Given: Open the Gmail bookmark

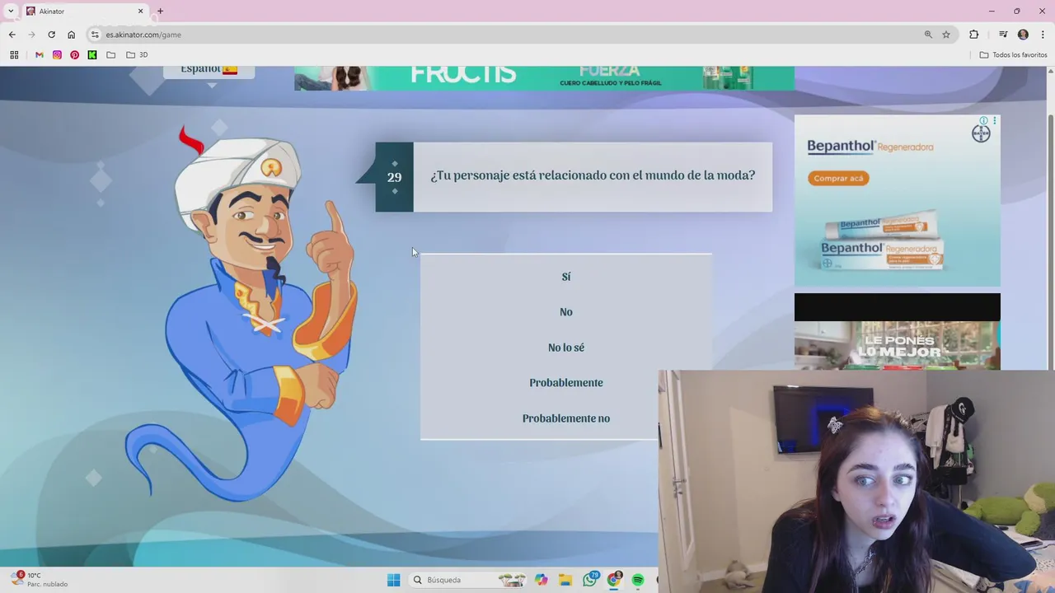Looking at the screenshot, I should tap(39, 55).
